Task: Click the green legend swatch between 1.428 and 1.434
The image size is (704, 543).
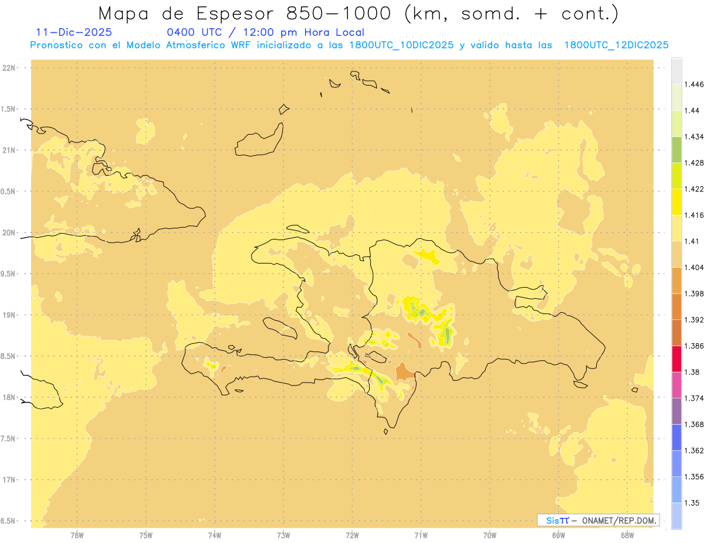Action: [676, 149]
